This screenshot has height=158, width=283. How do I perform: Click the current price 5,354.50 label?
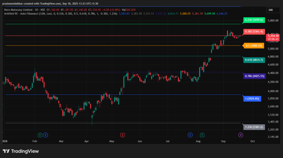pyautogui.click(x=273, y=36)
